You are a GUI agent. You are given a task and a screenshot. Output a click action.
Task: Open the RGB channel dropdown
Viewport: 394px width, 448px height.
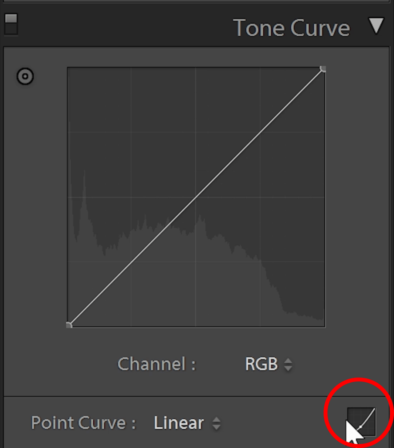coord(262,364)
